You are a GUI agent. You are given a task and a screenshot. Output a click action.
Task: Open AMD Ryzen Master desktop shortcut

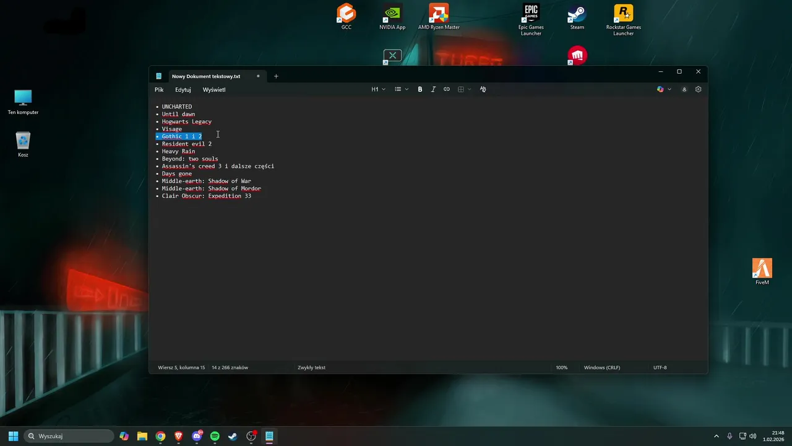(439, 17)
